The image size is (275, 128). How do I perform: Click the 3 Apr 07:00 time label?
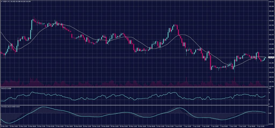tap(179, 126)
